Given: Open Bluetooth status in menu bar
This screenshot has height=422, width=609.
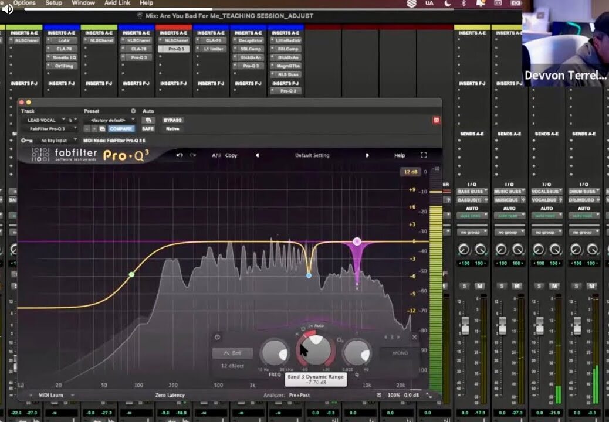Looking at the screenshot, I should click(x=463, y=3).
